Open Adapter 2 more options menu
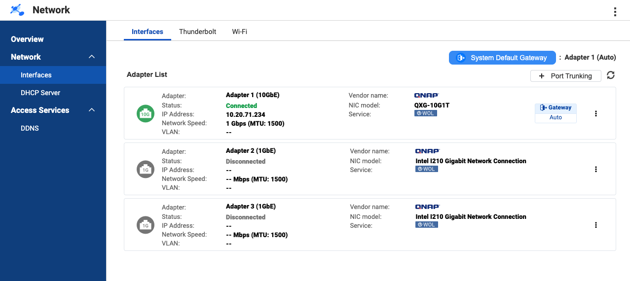Screen dimensions: 630x281 [x=596, y=169]
